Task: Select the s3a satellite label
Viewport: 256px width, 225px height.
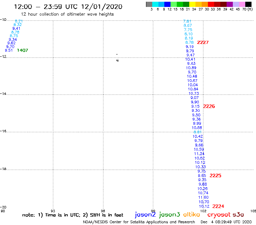Action: tap(238, 214)
